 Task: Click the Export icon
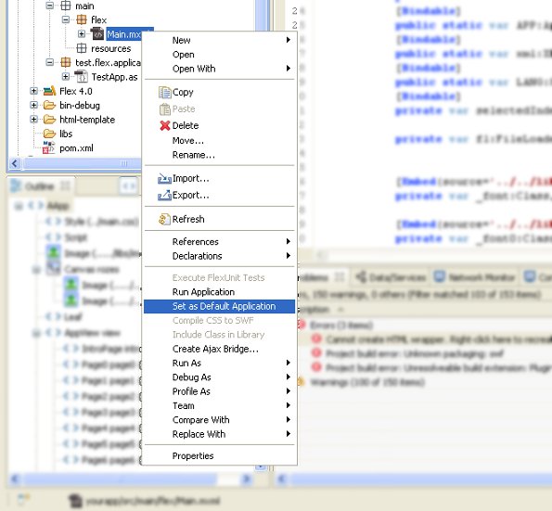tap(164, 195)
